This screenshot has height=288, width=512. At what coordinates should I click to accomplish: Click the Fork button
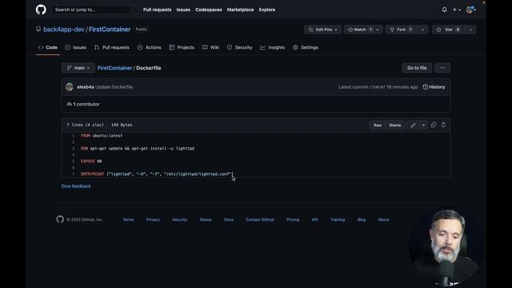[402, 30]
